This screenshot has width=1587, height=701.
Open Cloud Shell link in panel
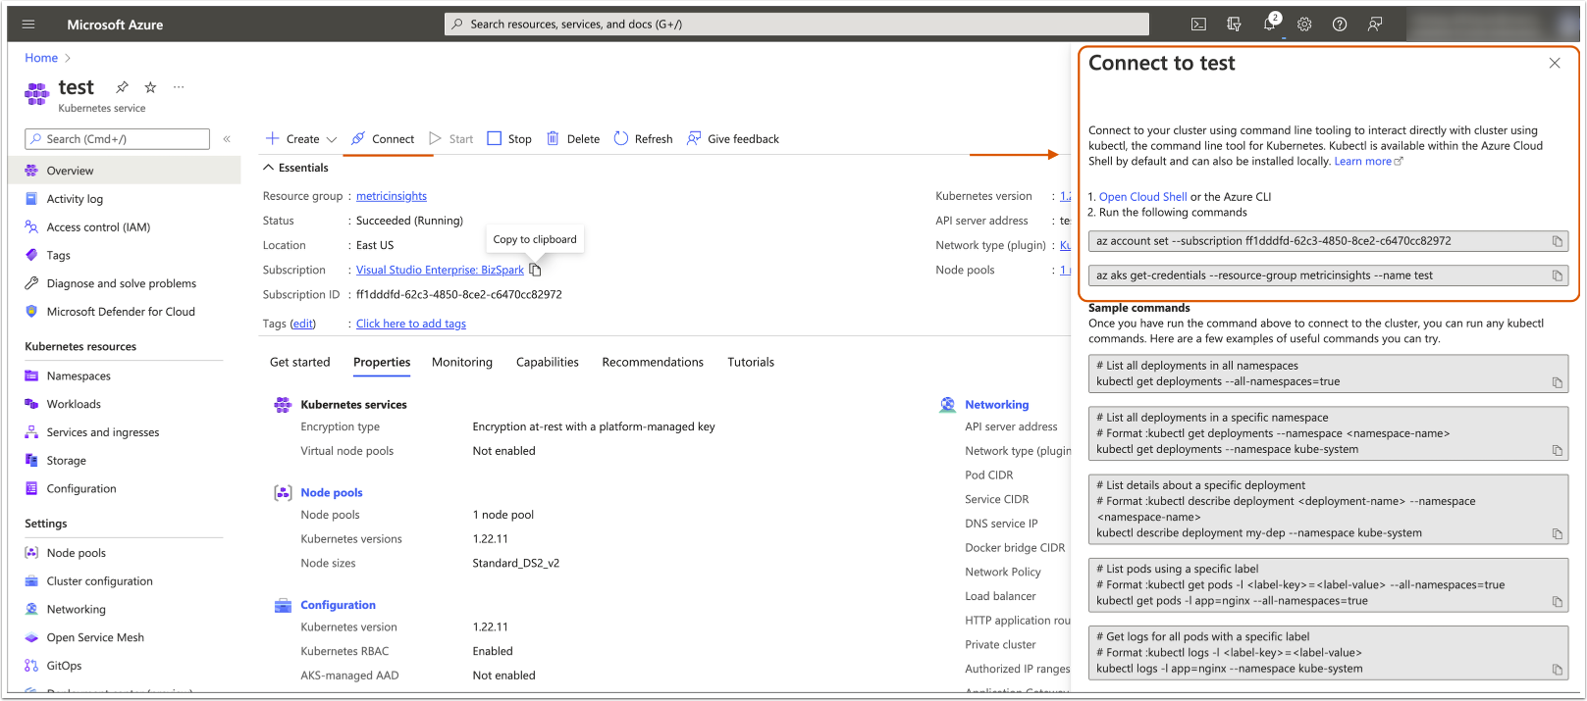point(1142,197)
